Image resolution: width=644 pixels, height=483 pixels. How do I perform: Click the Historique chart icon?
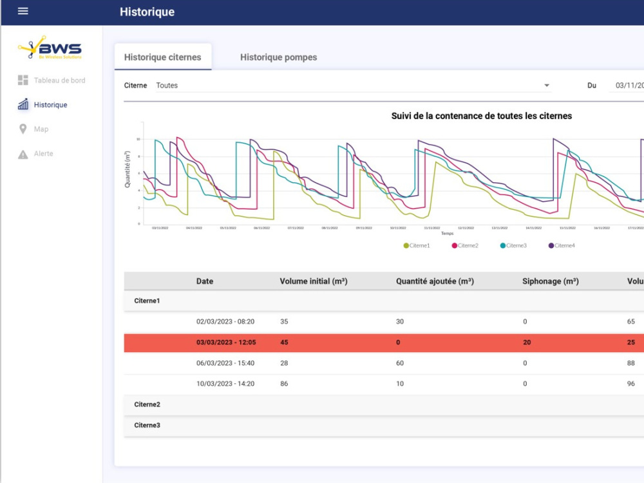[23, 104]
